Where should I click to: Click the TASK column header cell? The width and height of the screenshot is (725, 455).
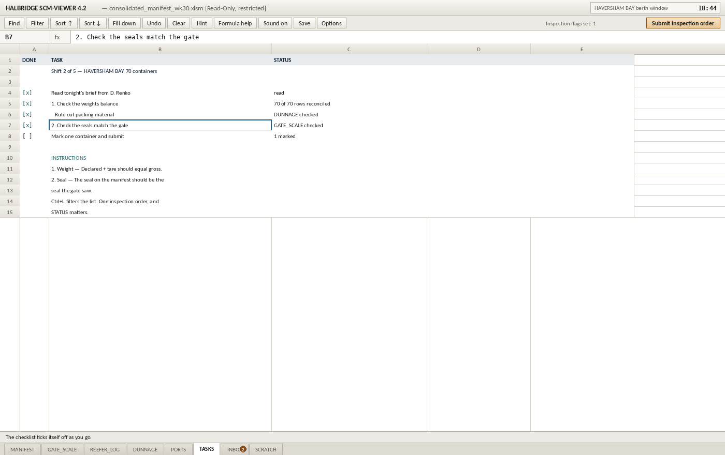pos(160,60)
